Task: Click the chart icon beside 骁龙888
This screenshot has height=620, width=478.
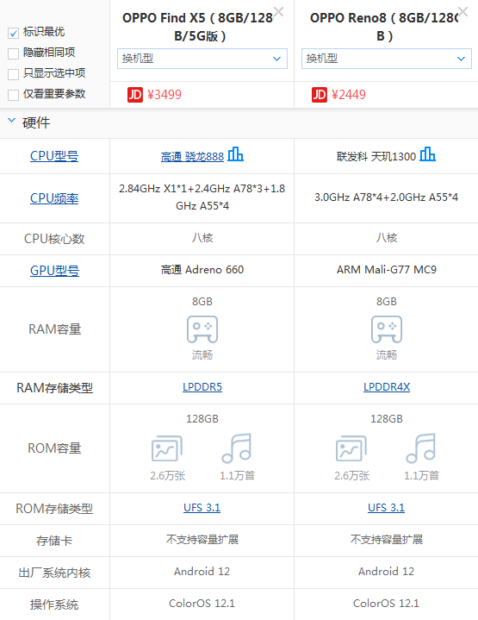Action: click(235, 153)
